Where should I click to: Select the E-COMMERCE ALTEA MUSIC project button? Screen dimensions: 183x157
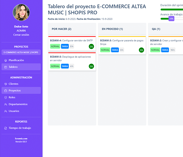pos(21,53)
